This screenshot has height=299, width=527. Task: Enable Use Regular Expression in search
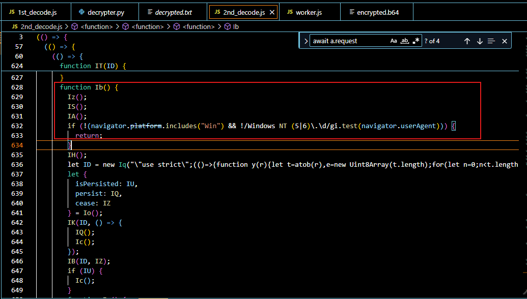pyautogui.click(x=416, y=41)
